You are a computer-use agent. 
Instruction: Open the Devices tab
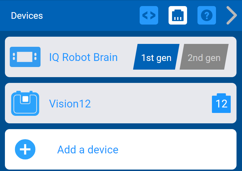point(27,16)
